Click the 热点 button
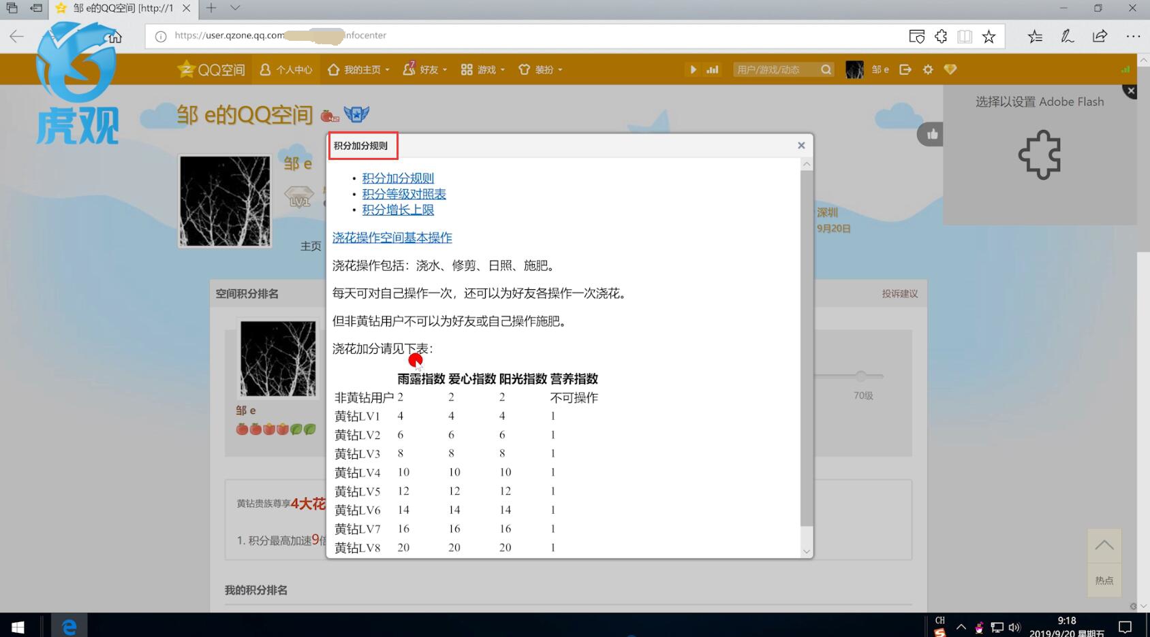1150x637 pixels. tap(1104, 581)
